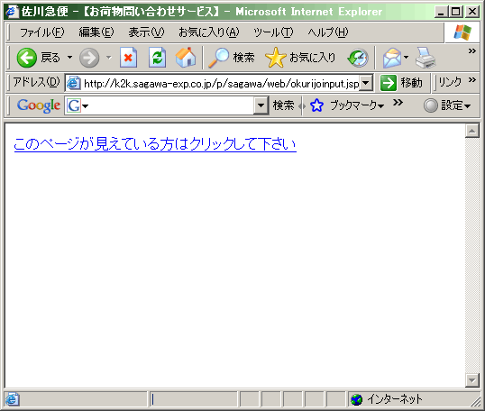Viewport: 485px width, 411px height.
Task: Open the ファイル(F) menu
Action: [x=42, y=32]
